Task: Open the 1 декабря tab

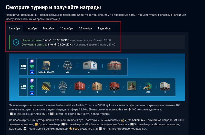Action: tap(104, 28)
